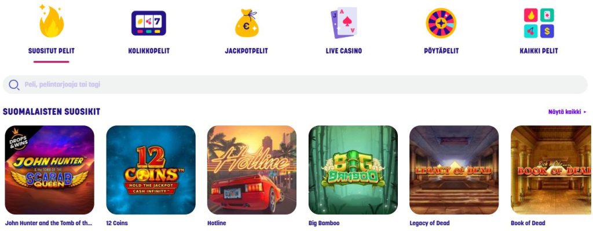The width and height of the screenshot is (593, 231).
Task: Click the magnifying glass search icon
Action: click(x=14, y=85)
